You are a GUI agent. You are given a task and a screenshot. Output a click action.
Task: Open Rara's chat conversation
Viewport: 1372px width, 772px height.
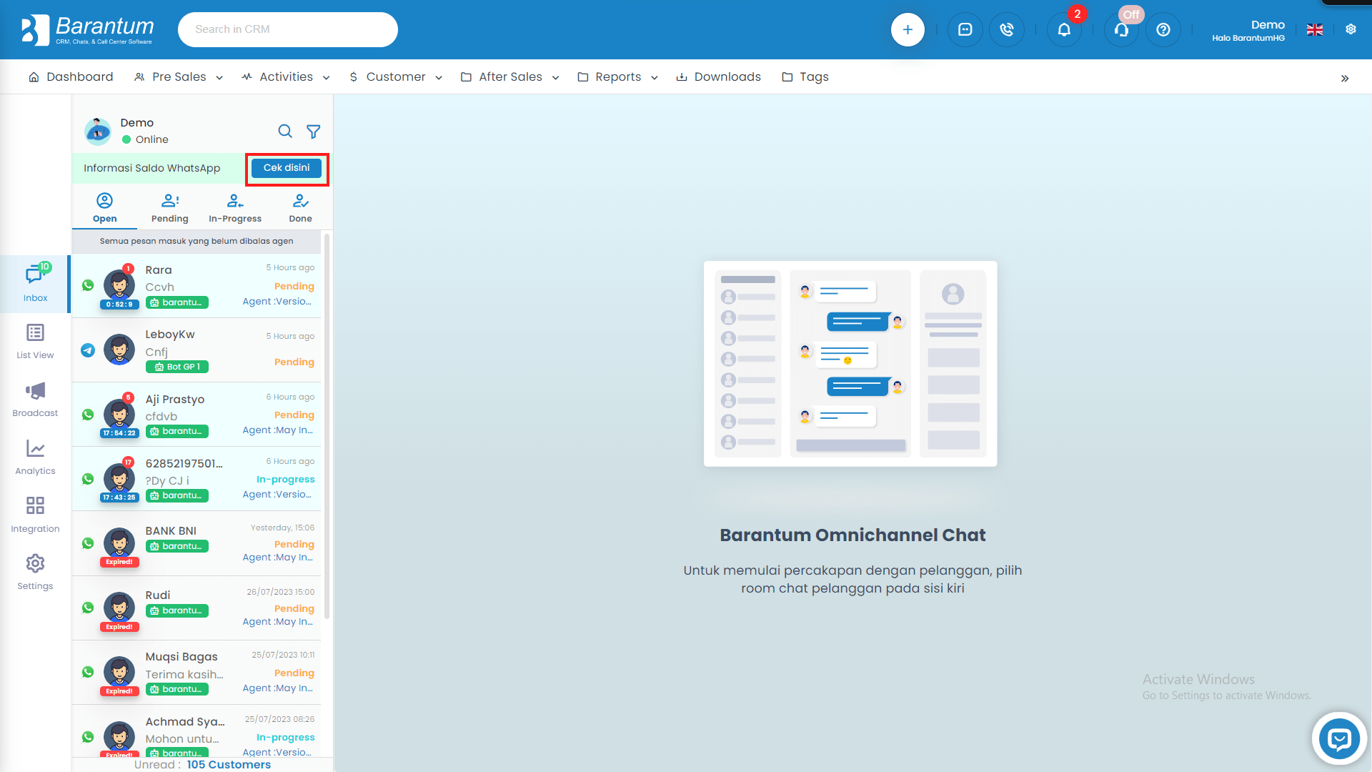pyautogui.click(x=197, y=286)
